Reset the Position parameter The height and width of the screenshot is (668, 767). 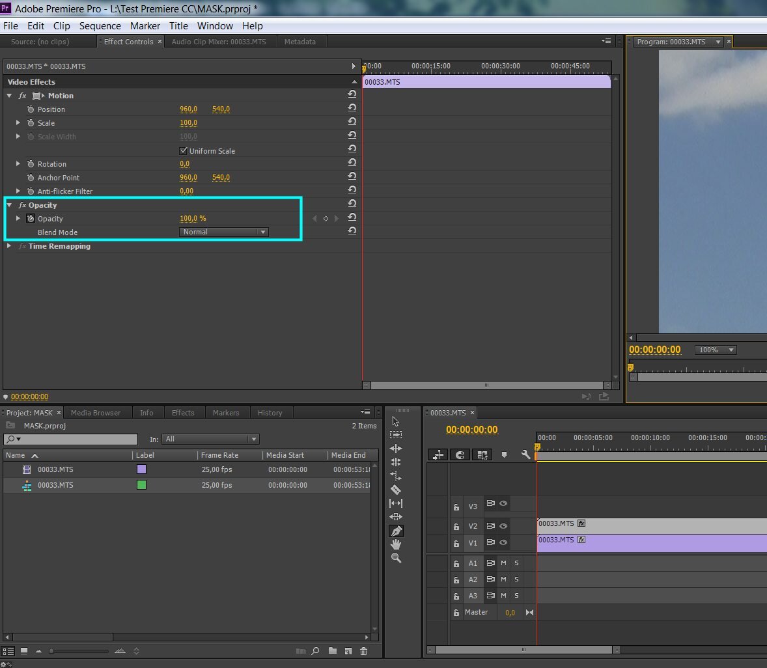click(352, 108)
